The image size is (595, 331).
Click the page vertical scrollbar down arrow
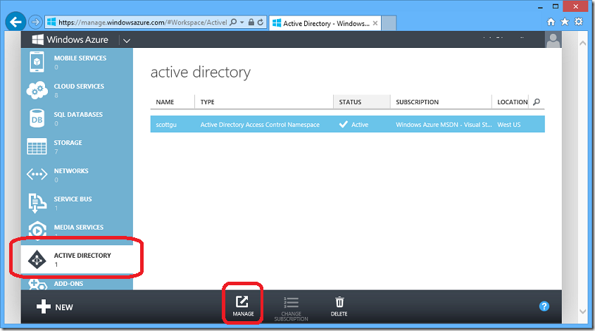(582, 311)
